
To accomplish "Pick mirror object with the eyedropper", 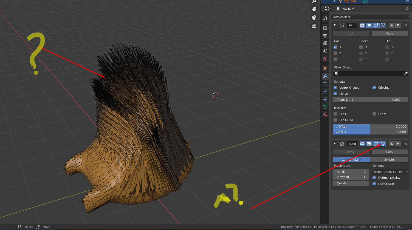I will pyautogui.click(x=406, y=73).
